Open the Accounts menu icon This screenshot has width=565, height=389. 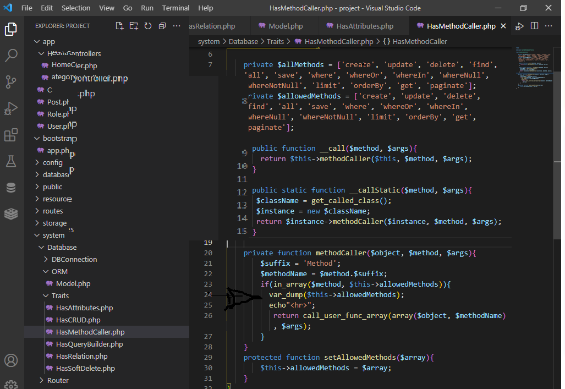click(11, 361)
